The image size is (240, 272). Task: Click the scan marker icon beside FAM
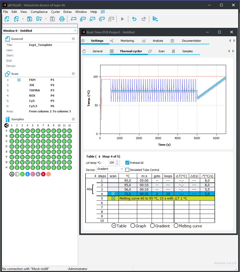click(19, 80)
